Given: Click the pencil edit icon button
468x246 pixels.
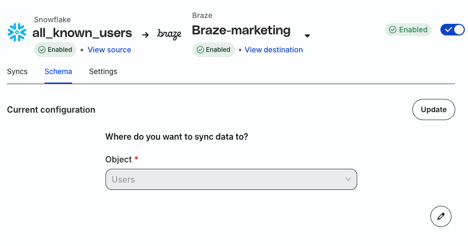Looking at the screenshot, I should coord(441,216).
